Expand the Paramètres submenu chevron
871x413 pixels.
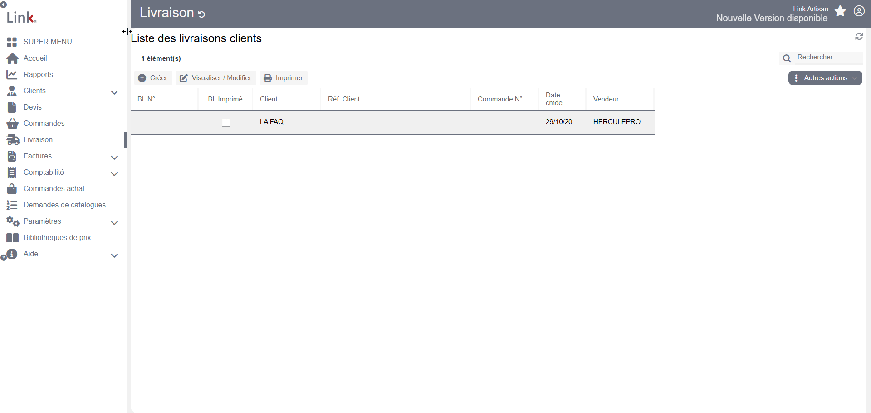(x=114, y=223)
